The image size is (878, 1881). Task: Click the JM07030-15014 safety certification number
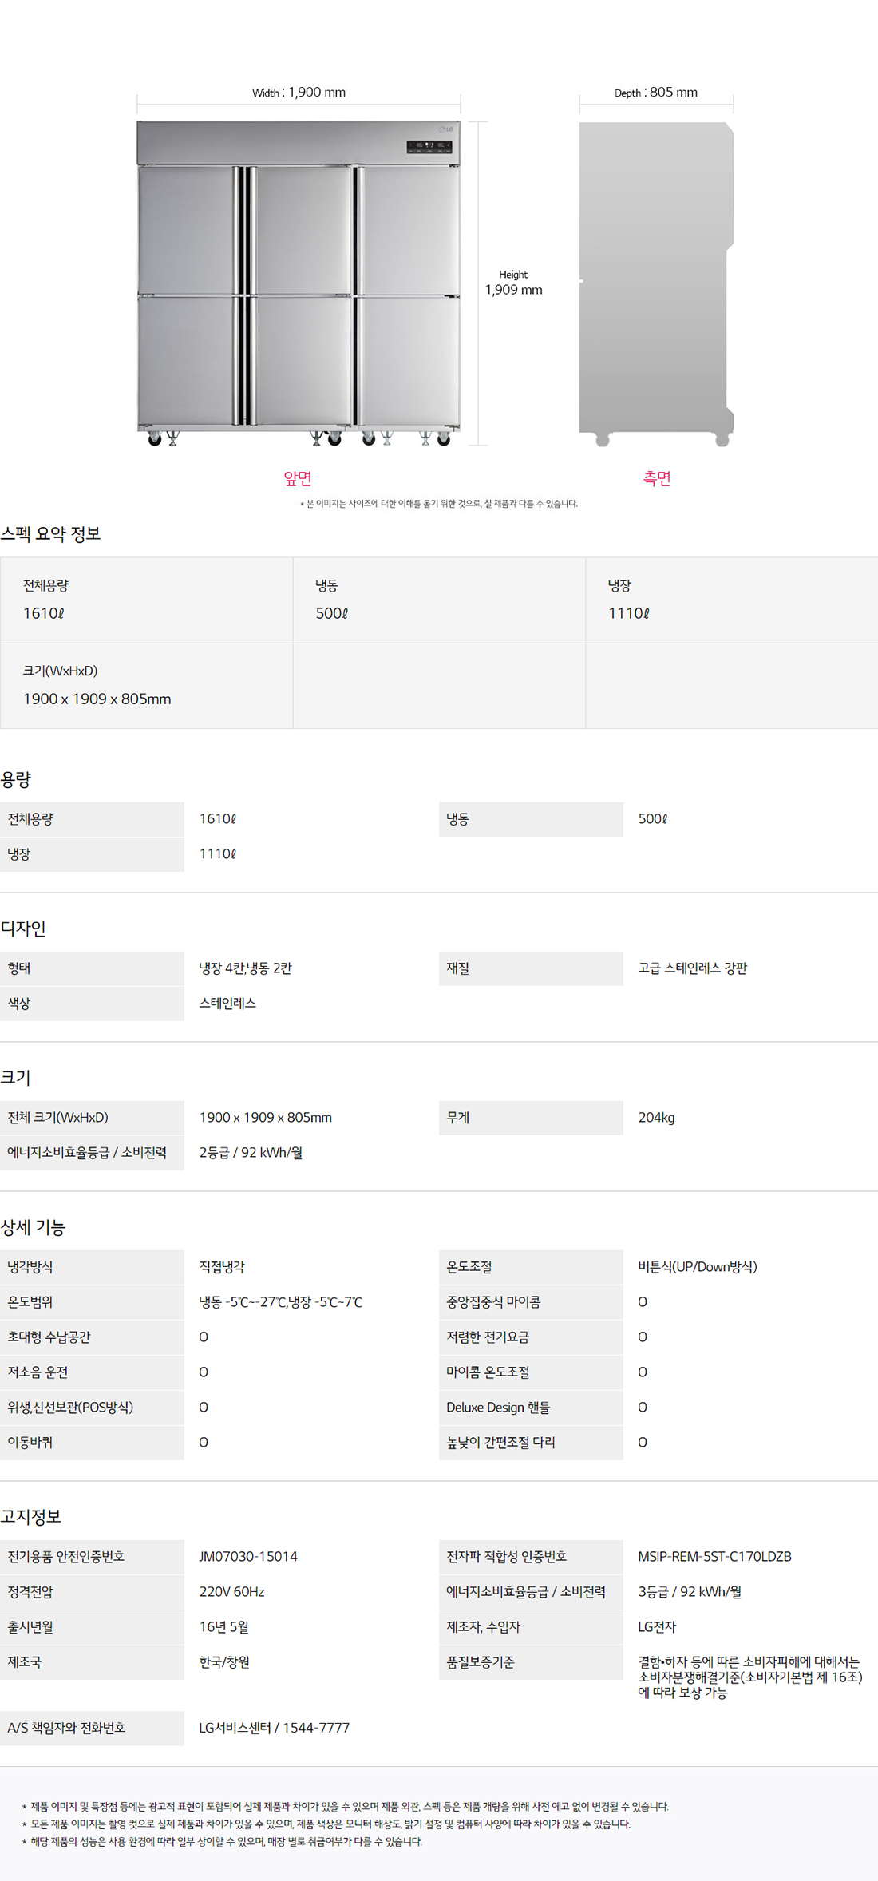click(x=248, y=1557)
